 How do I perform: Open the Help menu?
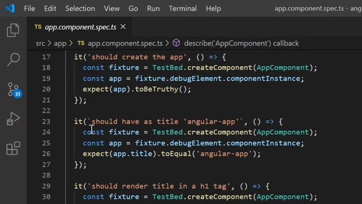coord(213,8)
